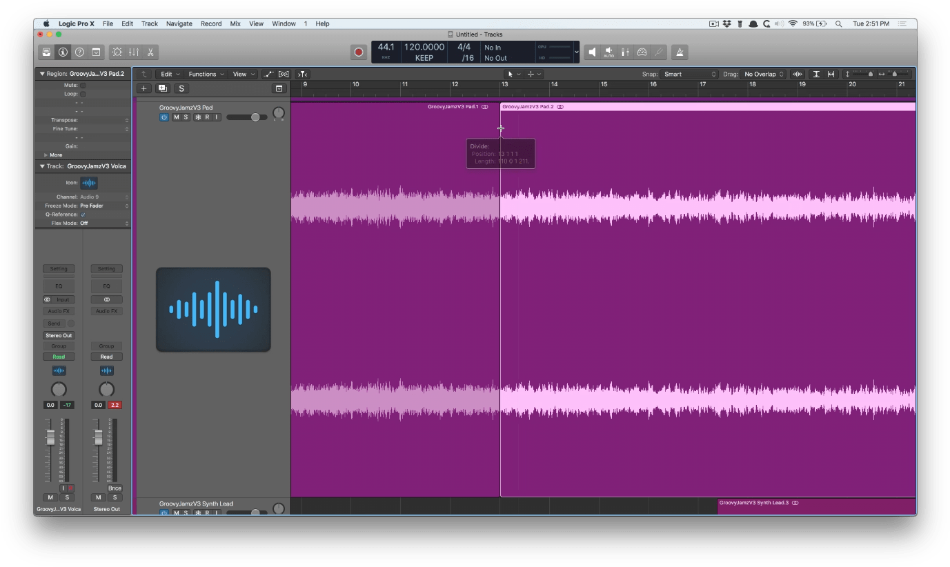
Task: Collapse the Region inspector disclosure triangle
Action: [x=42, y=73]
